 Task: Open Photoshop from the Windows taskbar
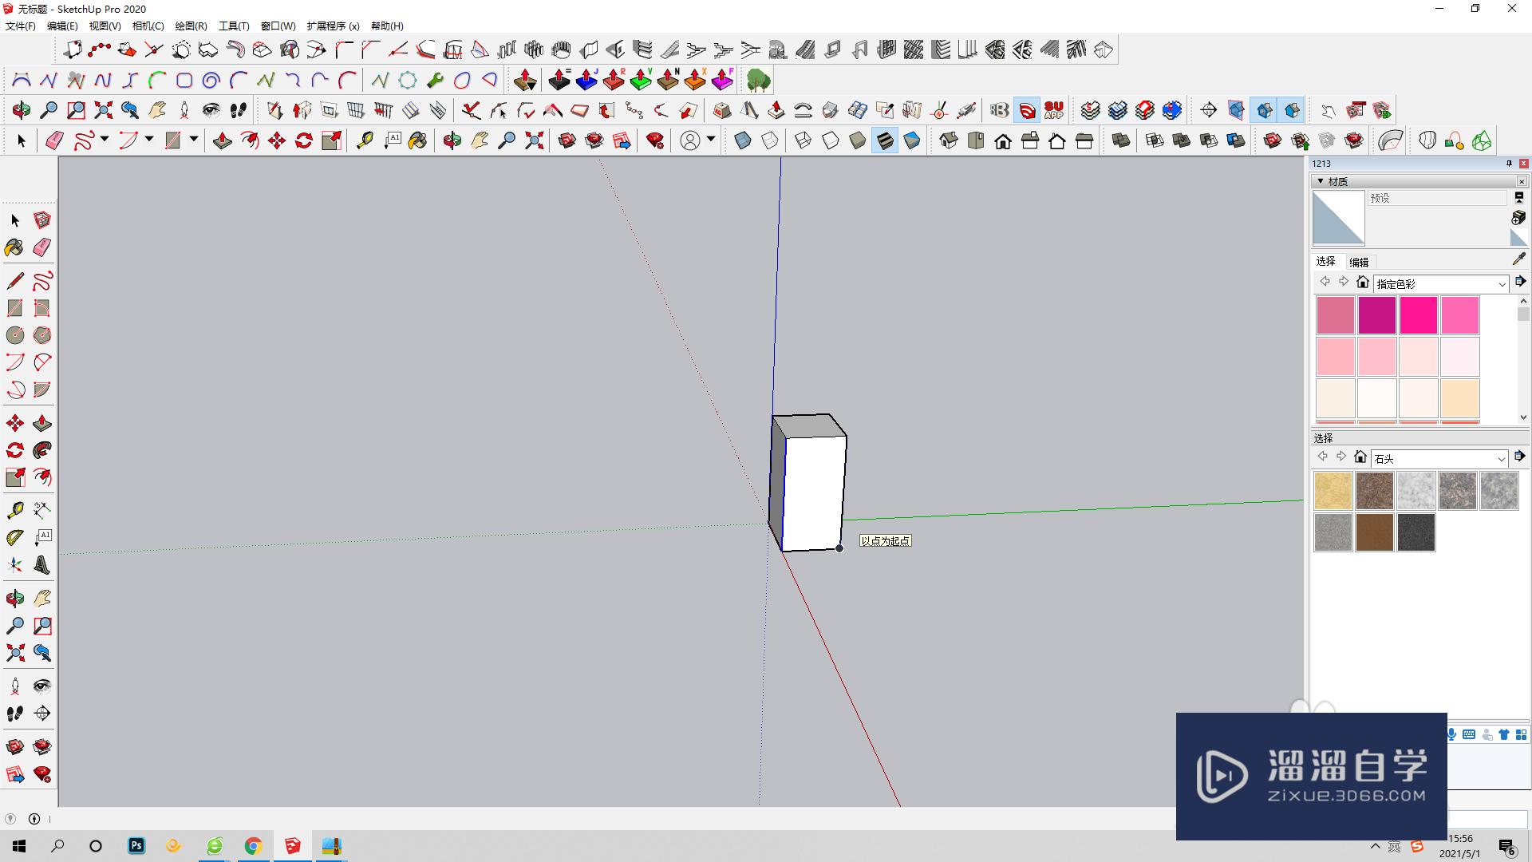[136, 846]
